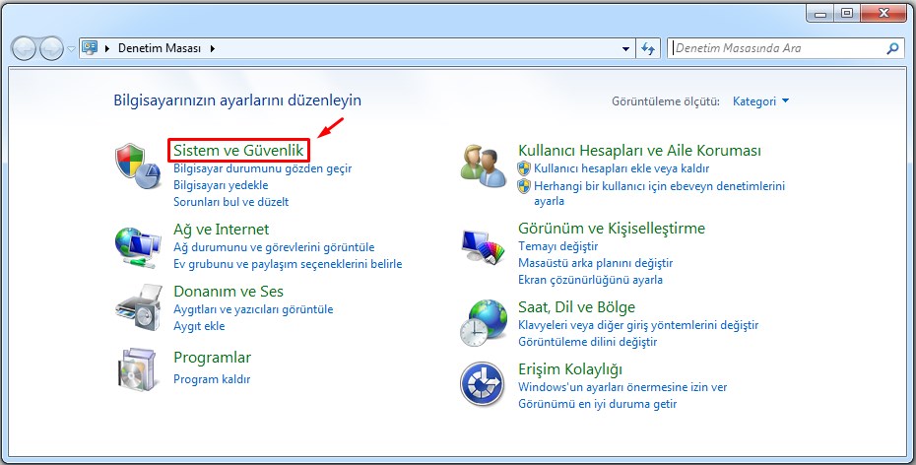Open the Kategori view dropdown

click(760, 101)
